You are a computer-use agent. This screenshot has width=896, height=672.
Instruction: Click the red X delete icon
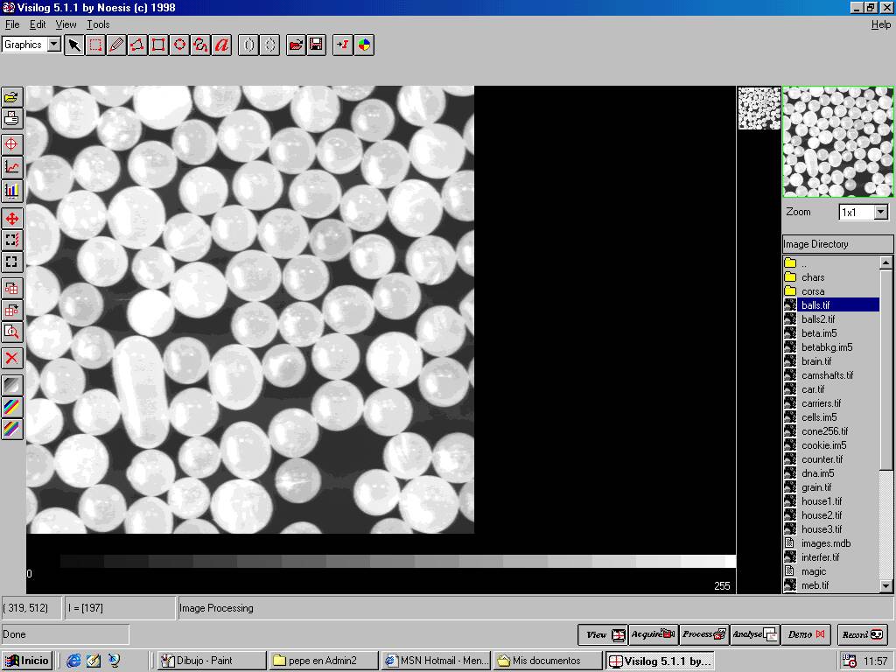click(x=11, y=358)
